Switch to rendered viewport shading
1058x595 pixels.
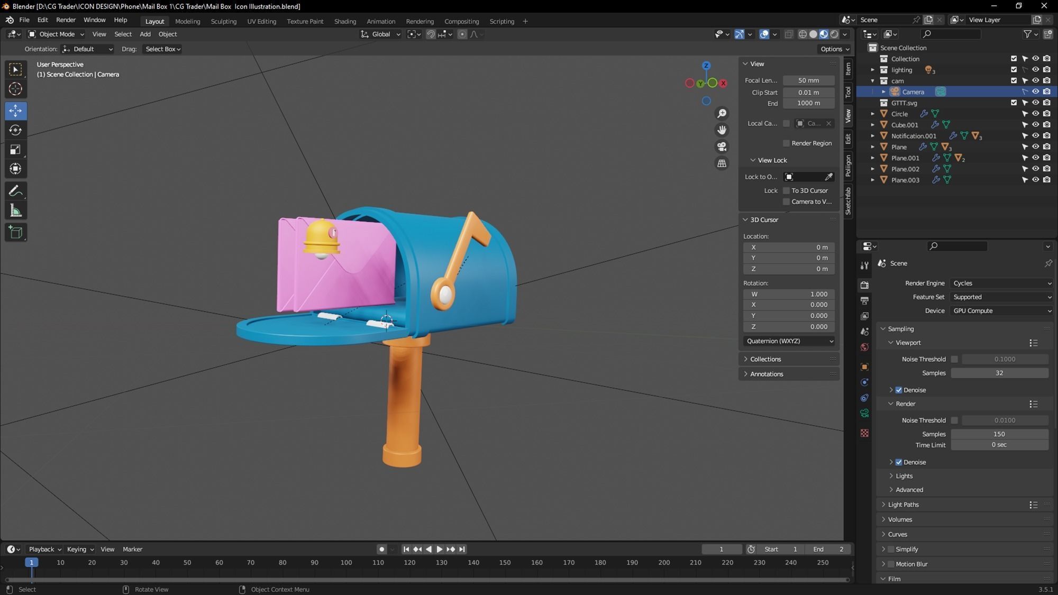click(834, 34)
